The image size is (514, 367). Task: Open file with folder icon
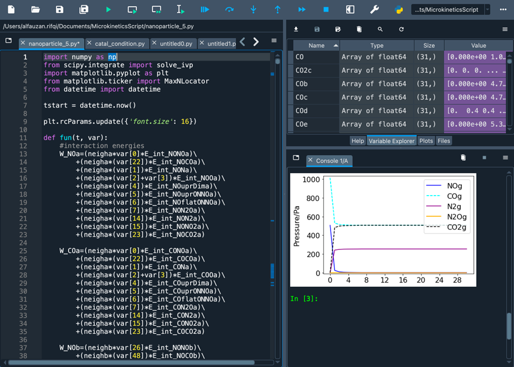coord(35,9)
